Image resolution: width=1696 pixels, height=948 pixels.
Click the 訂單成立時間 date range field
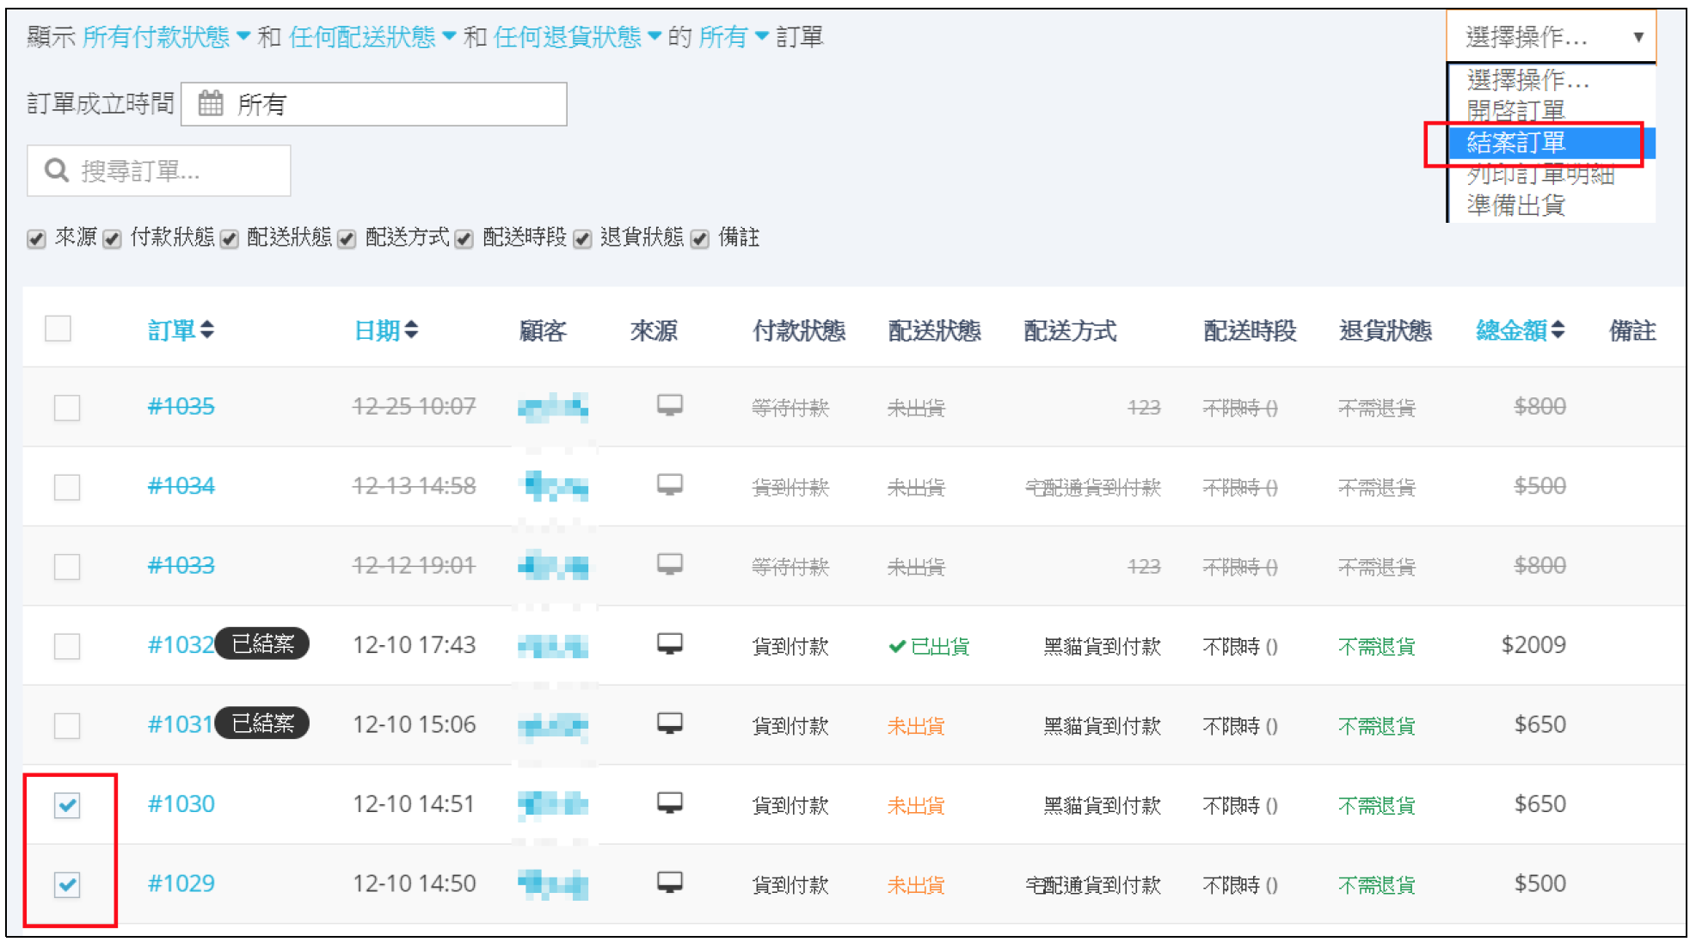coord(374,104)
